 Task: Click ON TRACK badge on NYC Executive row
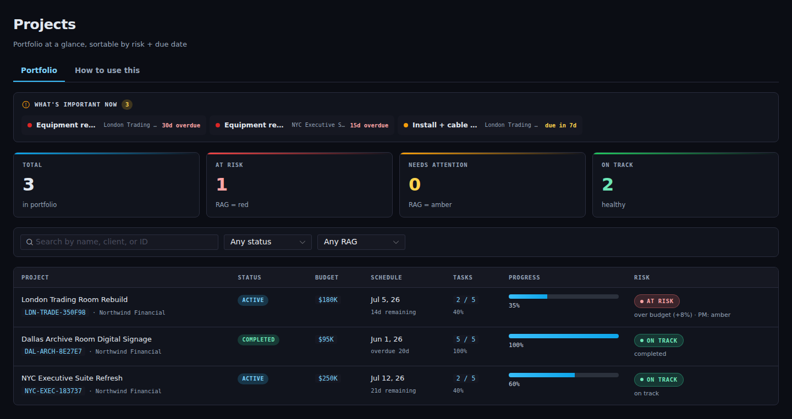tap(659, 380)
